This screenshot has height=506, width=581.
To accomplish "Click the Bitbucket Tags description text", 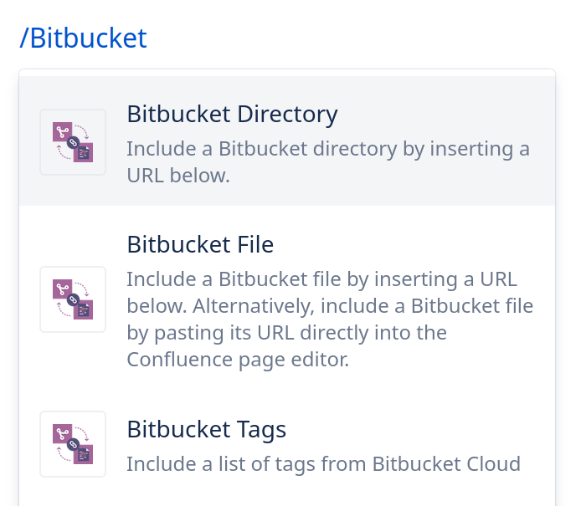I will [x=323, y=463].
